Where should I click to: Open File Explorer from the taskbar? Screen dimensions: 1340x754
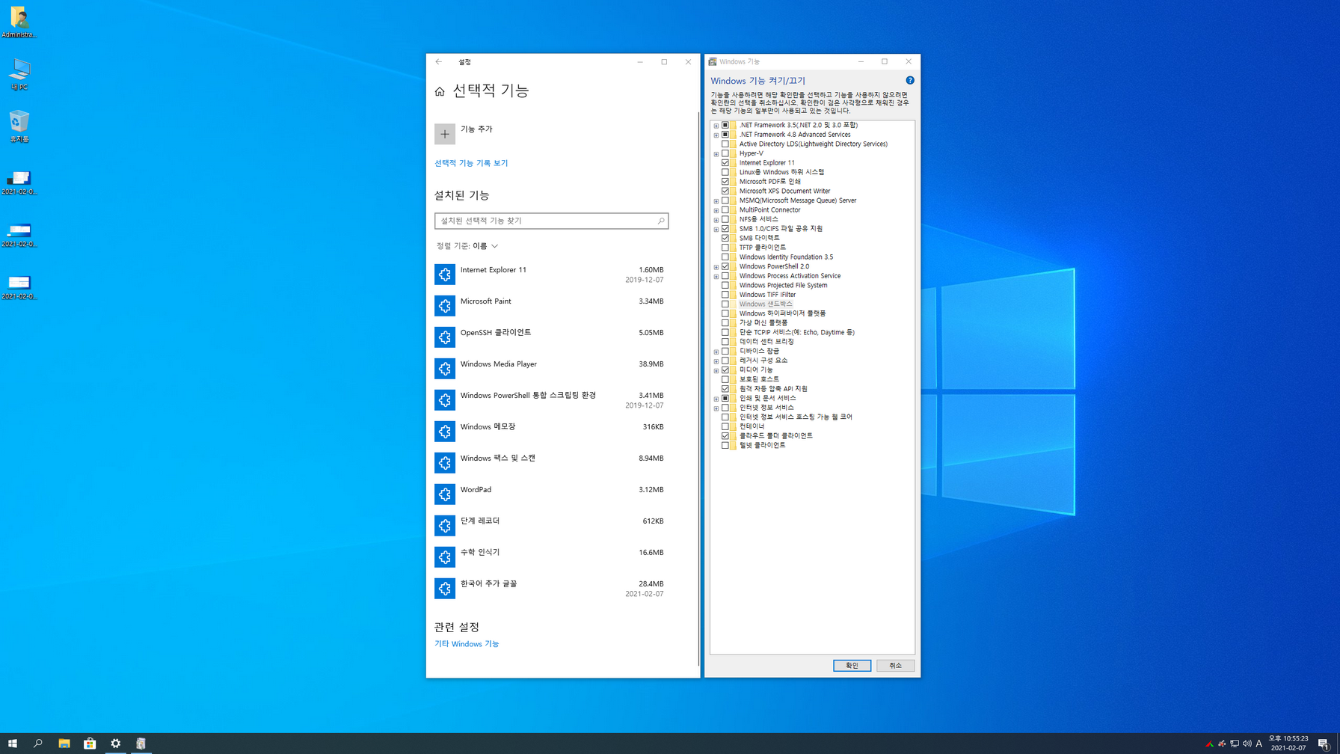[x=64, y=744]
